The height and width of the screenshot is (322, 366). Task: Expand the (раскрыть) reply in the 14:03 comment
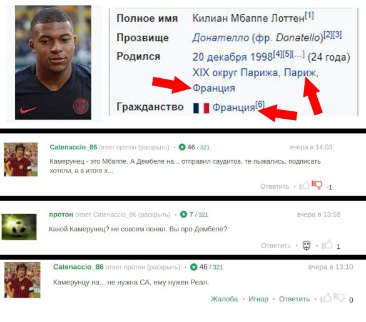click(x=153, y=148)
